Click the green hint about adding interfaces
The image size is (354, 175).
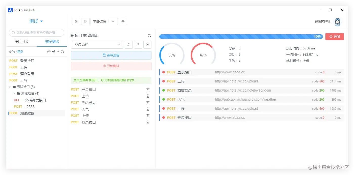coord(111,80)
